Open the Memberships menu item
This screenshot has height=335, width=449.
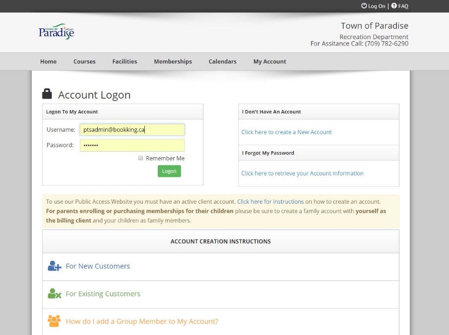coord(173,61)
